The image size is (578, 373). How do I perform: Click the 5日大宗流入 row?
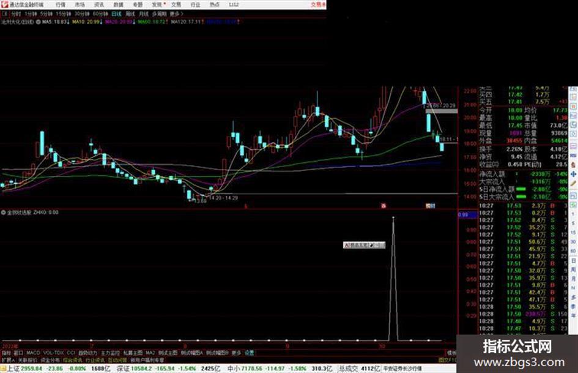(523, 197)
